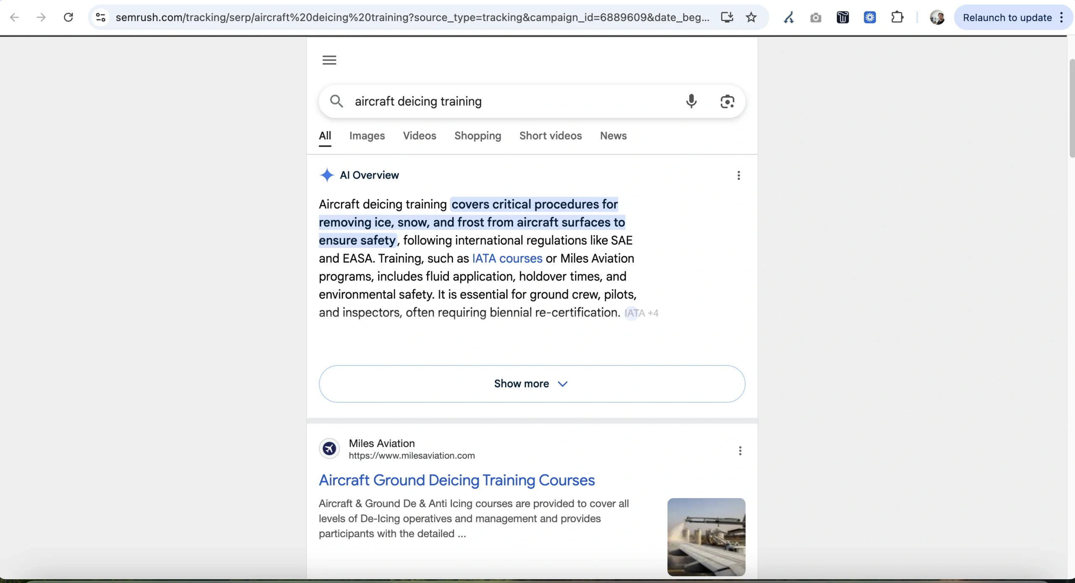
Task: Expand AI Overview with Show more
Action: tap(532, 383)
